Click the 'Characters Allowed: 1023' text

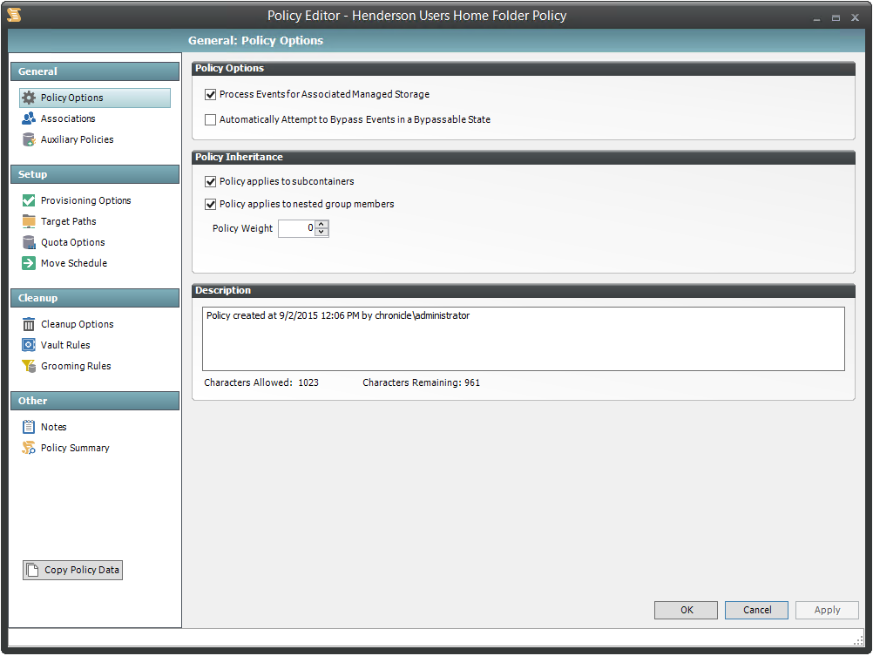pos(261,382)
